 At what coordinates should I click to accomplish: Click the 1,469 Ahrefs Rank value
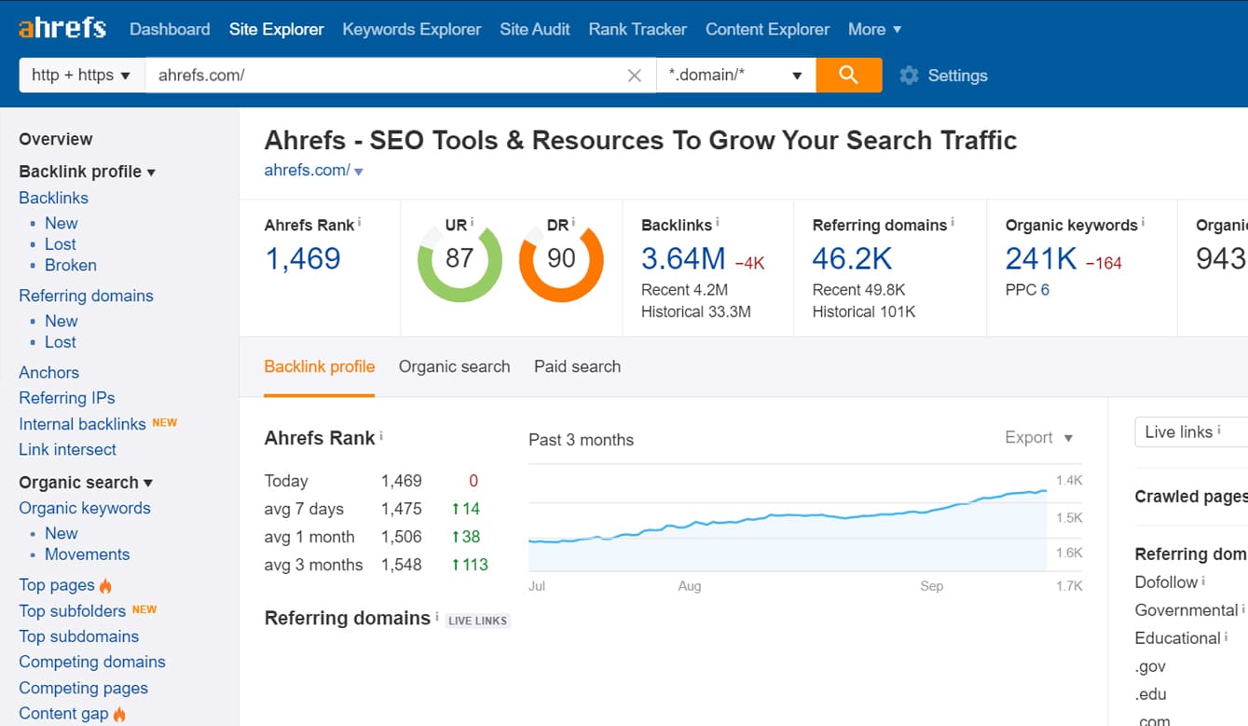(303, 258)
